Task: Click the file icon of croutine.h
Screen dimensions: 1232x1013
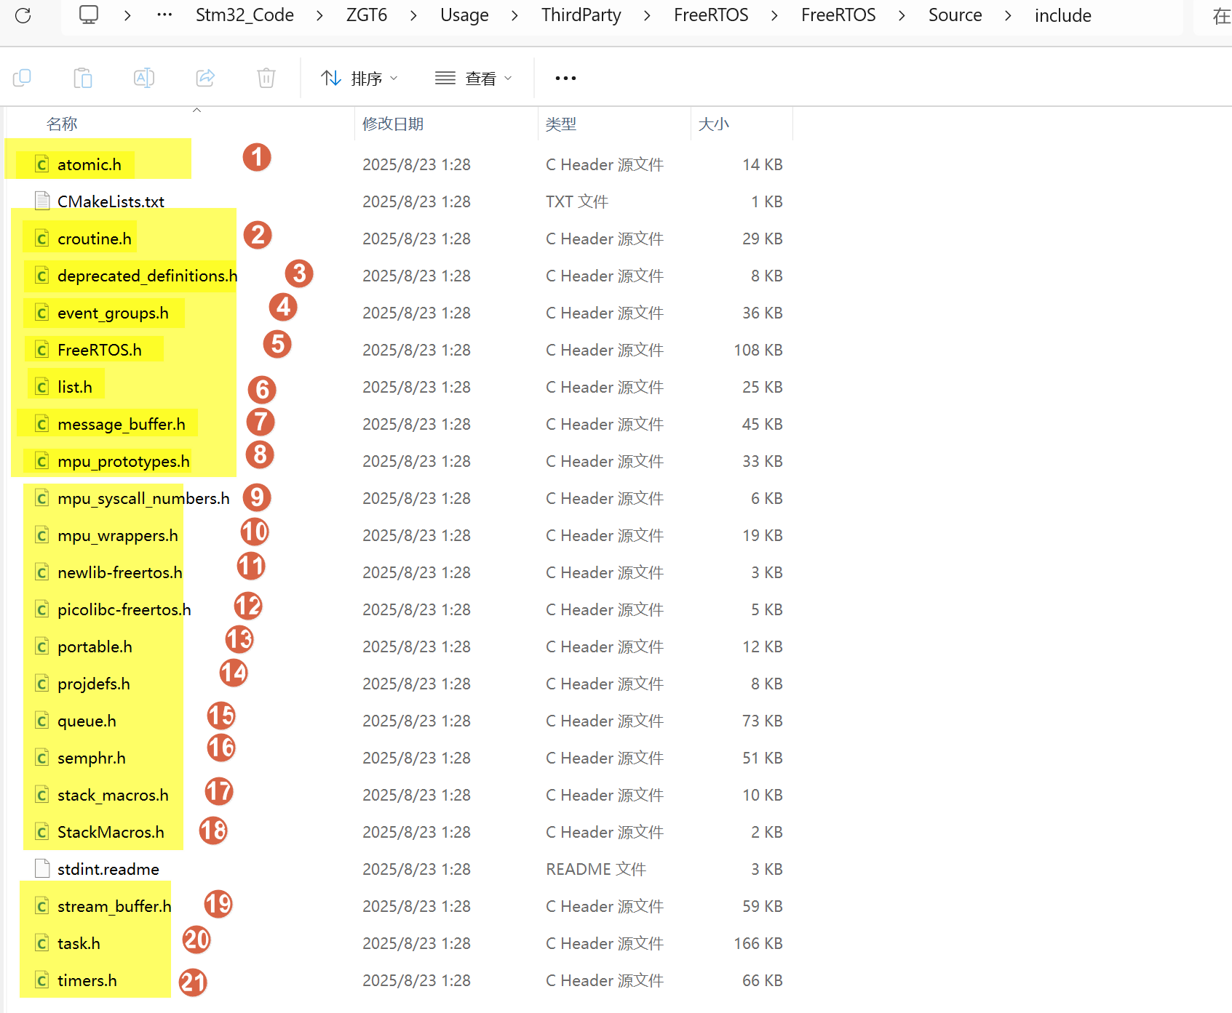Action: tap(42, 239)
